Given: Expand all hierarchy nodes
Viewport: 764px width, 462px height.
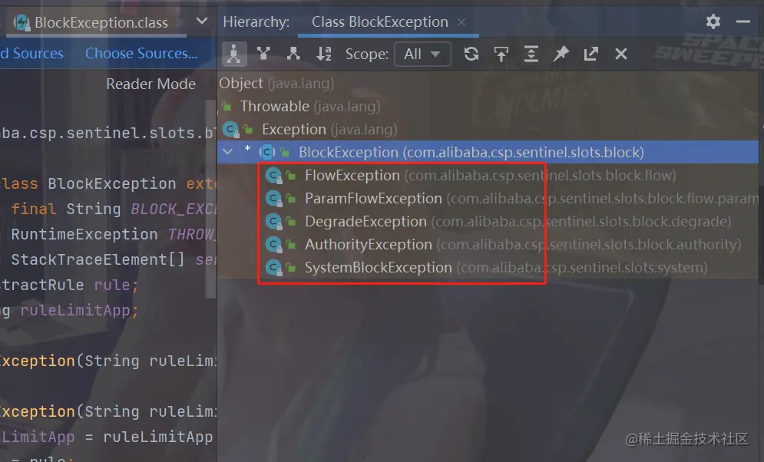Looking at the screenshot, I should [531, 54].
